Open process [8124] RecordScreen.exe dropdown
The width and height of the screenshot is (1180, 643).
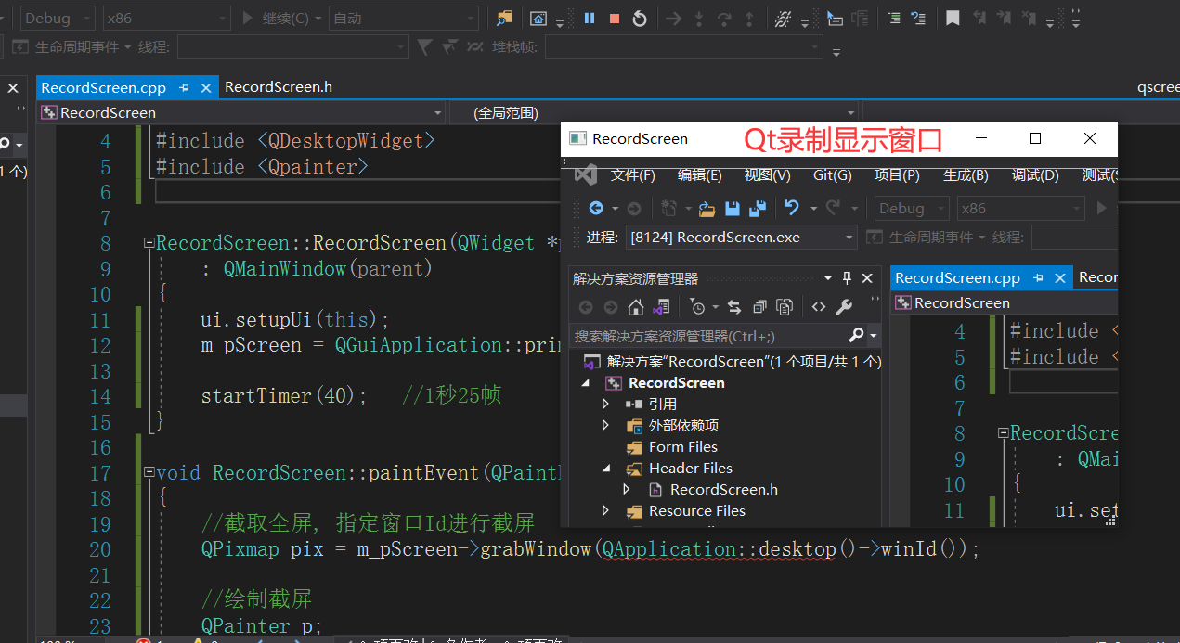click(x=741, y=237)
